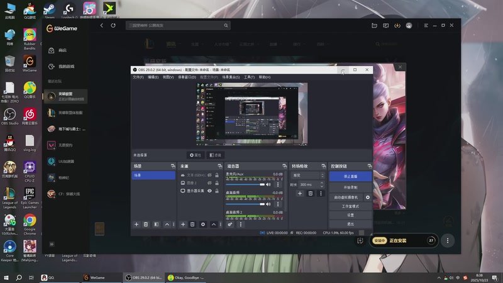Move source up with Sources panel arrow
This screenshot has width=503, height=283.
214,225
